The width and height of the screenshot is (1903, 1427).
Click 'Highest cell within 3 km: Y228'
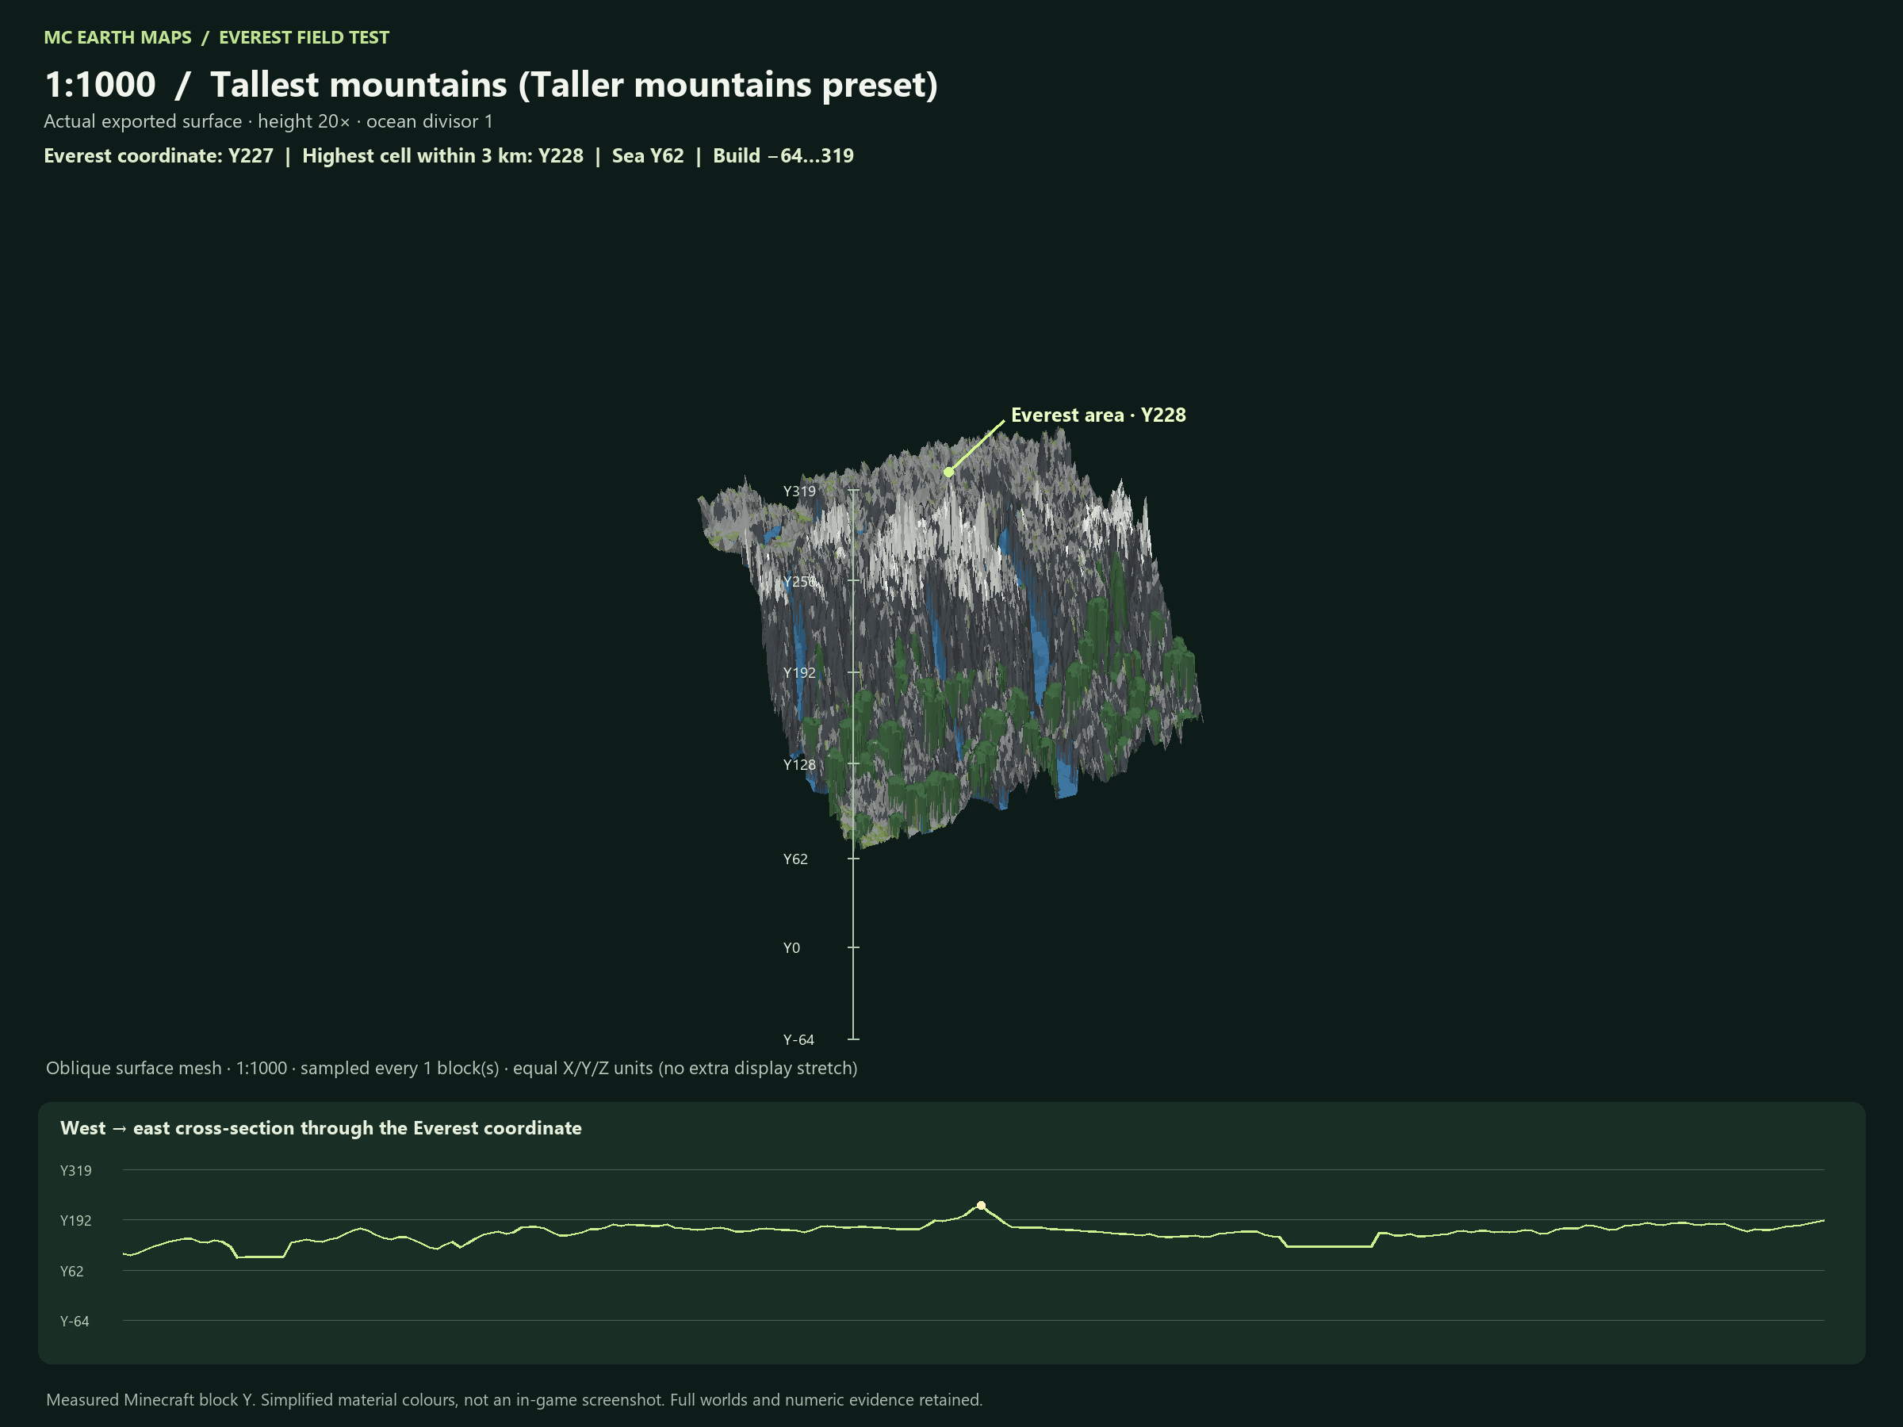click(x=442, y=155)
